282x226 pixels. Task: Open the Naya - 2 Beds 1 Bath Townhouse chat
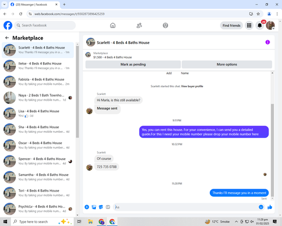coord(38,98)
